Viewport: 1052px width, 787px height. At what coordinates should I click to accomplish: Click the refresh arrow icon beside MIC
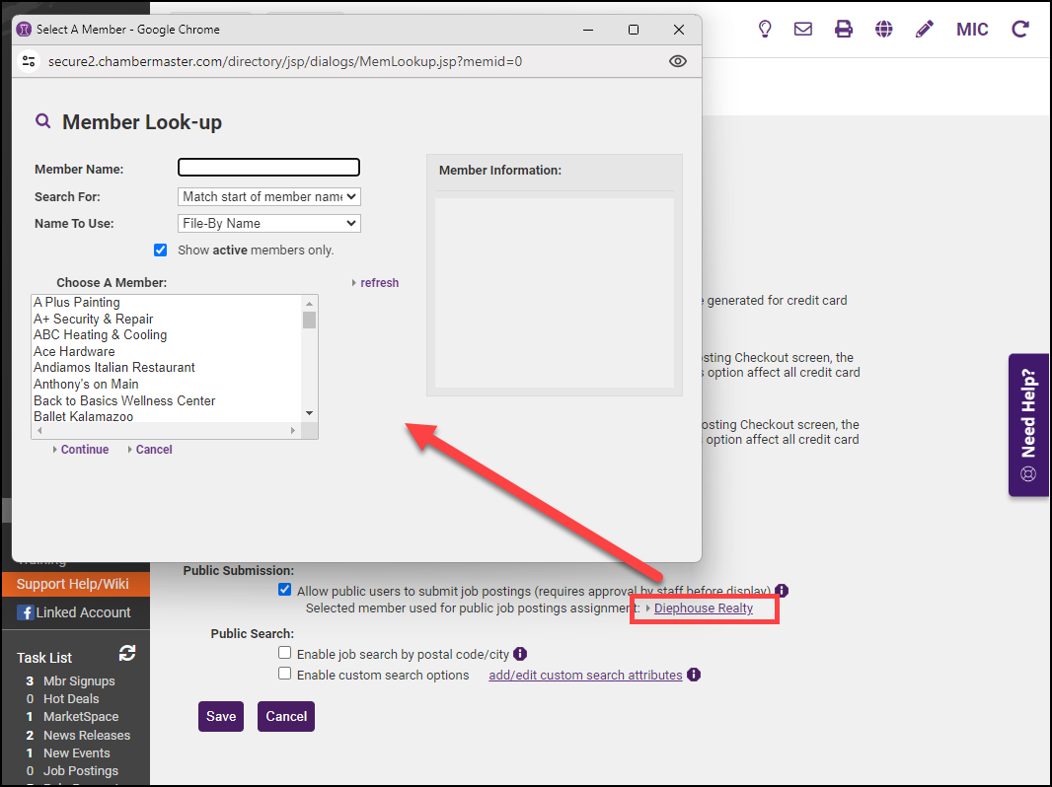pyautogui.click(x=1020, y=29)
